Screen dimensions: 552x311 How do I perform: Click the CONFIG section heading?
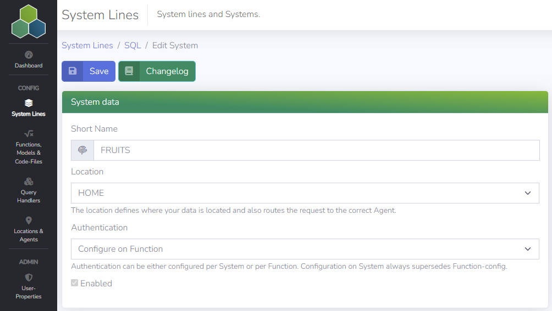coord(29,88)
